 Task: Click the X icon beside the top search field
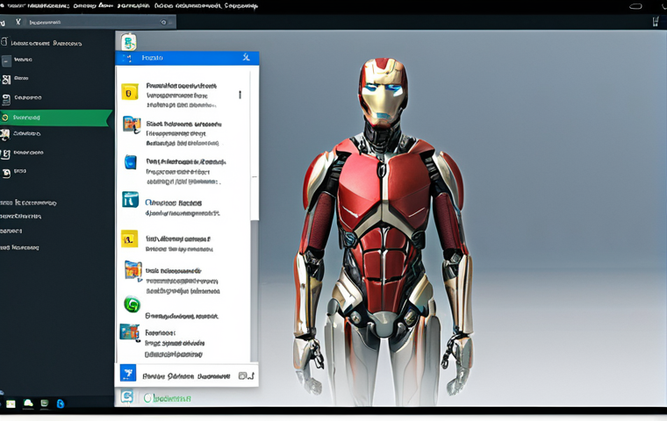(18, 22)
